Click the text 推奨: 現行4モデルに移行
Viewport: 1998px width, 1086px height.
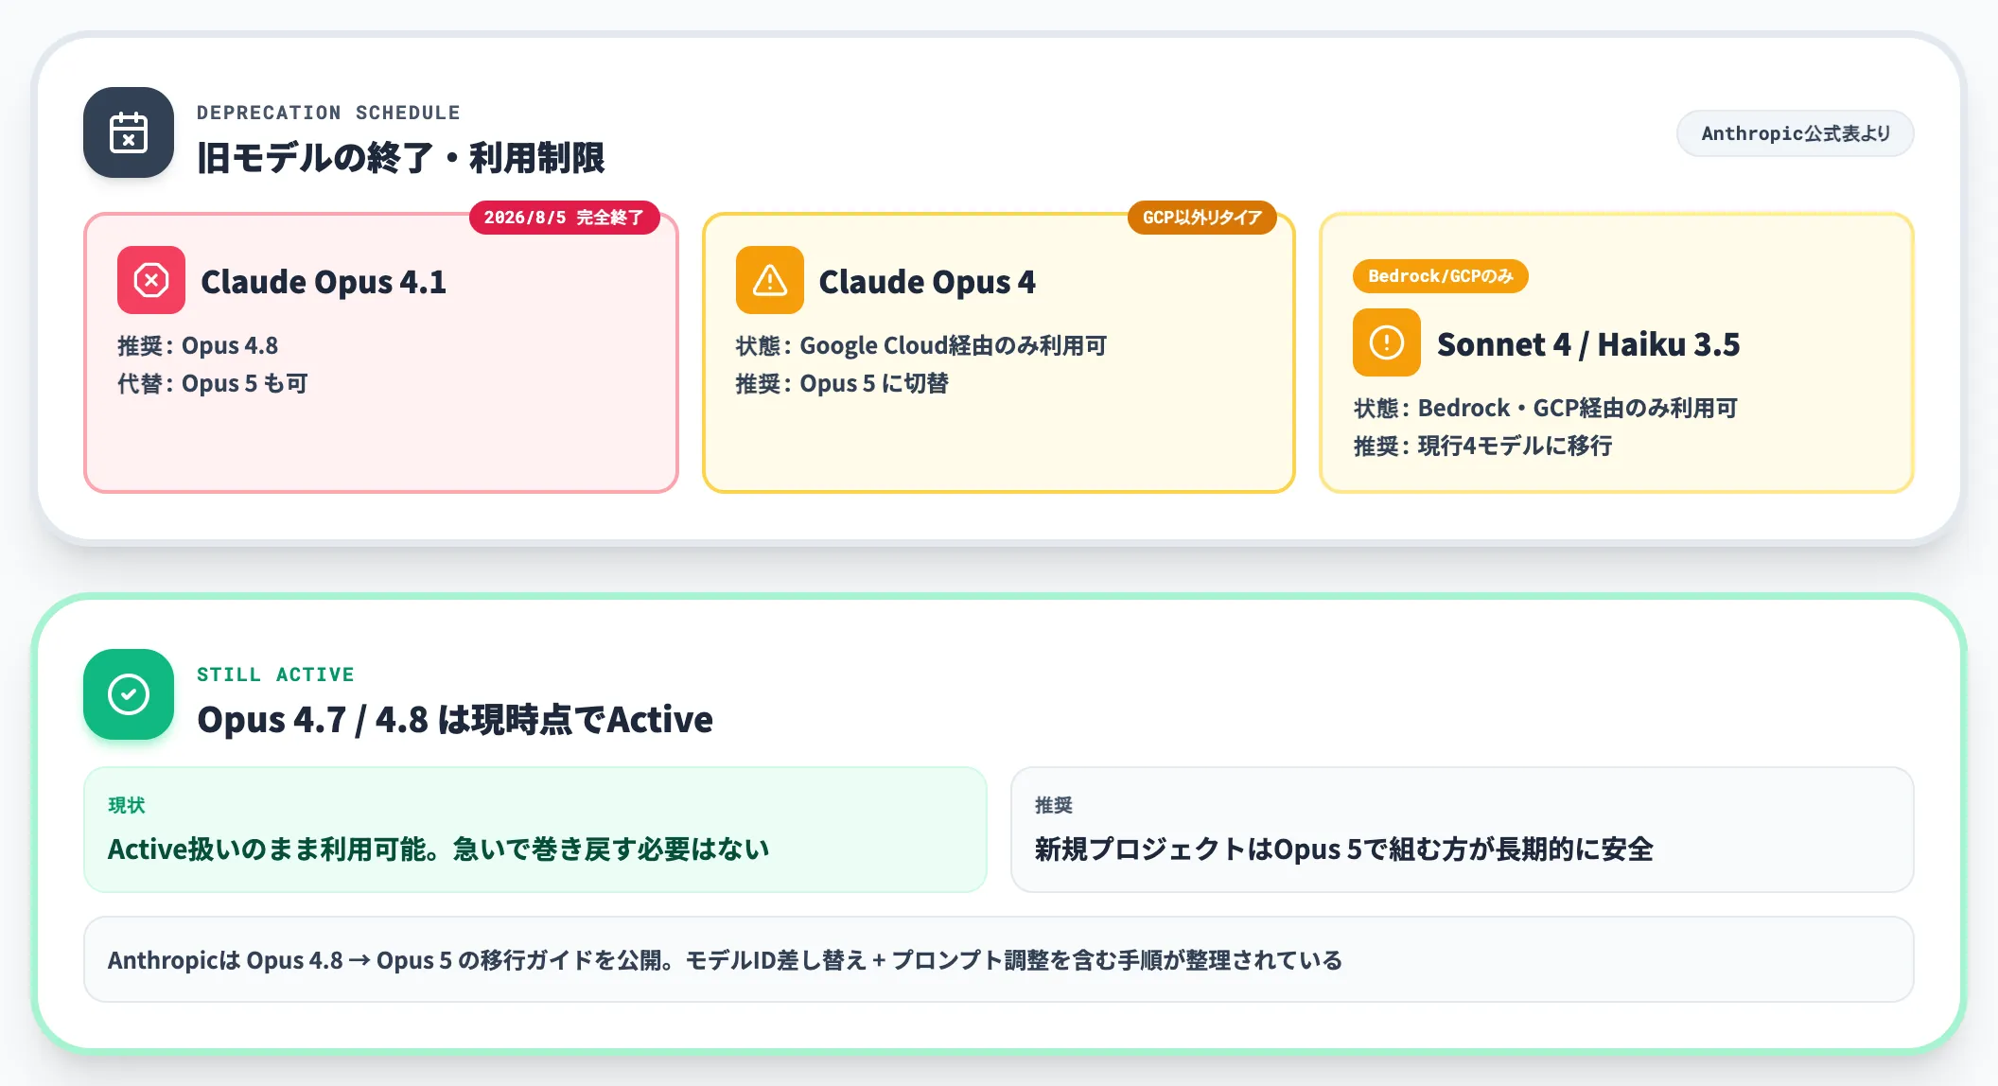1483,446
